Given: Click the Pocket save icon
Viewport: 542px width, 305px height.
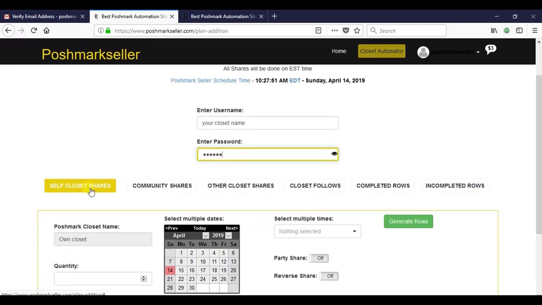Looking at the screenshot, I should (x=346, y=30).
